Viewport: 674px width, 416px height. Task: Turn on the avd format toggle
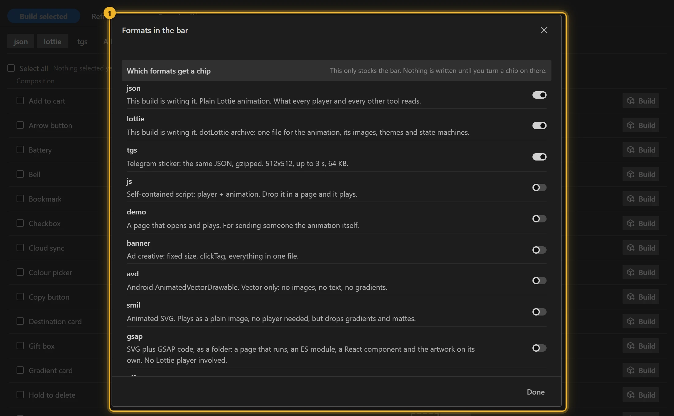[x=539, y=281]
